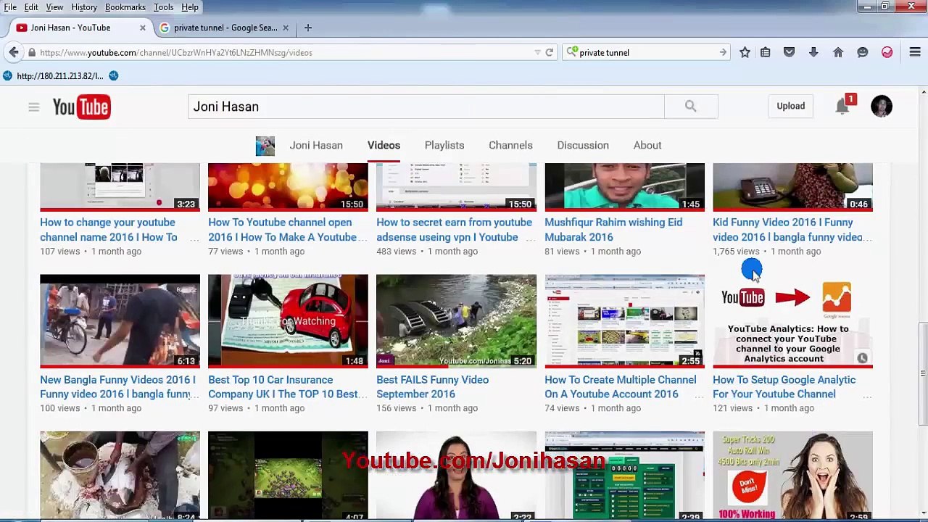This screenshot has width=928, height=522.
Task: Open the Edit menu
Action: pyautogui.click(x=31, y=7)
